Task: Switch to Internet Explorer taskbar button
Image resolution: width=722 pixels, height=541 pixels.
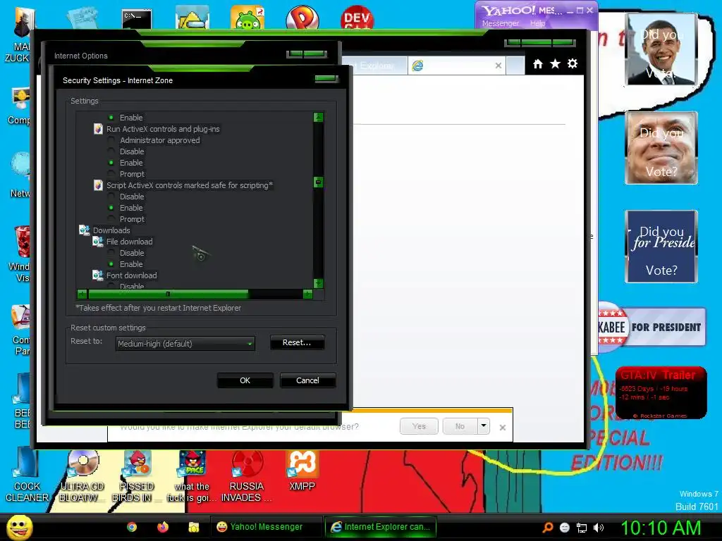Action: [380, 527]
